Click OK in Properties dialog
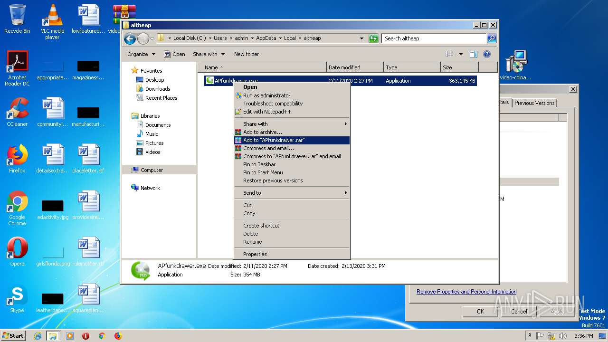The width and height of the screenshot is (608, 342). (x=480, y=312)
